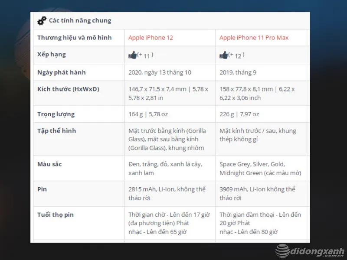Select the Tập thể hình row label
Viewport: 347px width, 260px height.
pyautogui.click(x=56, y=131)
